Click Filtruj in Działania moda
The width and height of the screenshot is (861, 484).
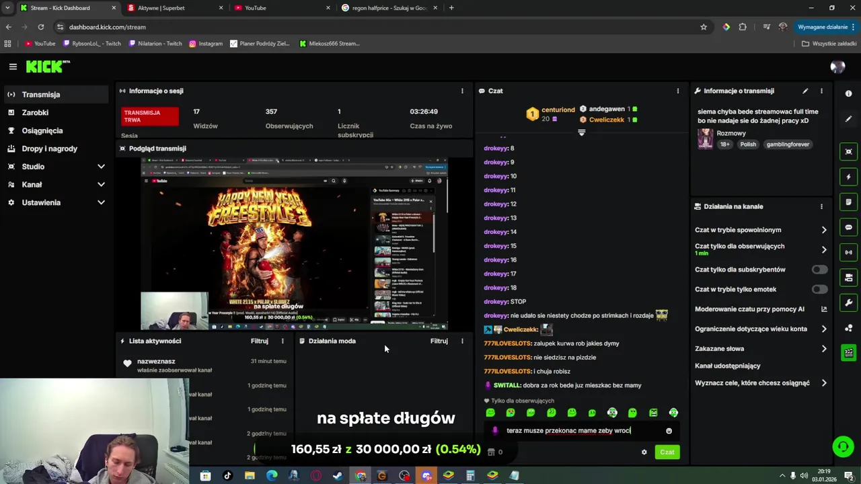click(x=439, y=341)
